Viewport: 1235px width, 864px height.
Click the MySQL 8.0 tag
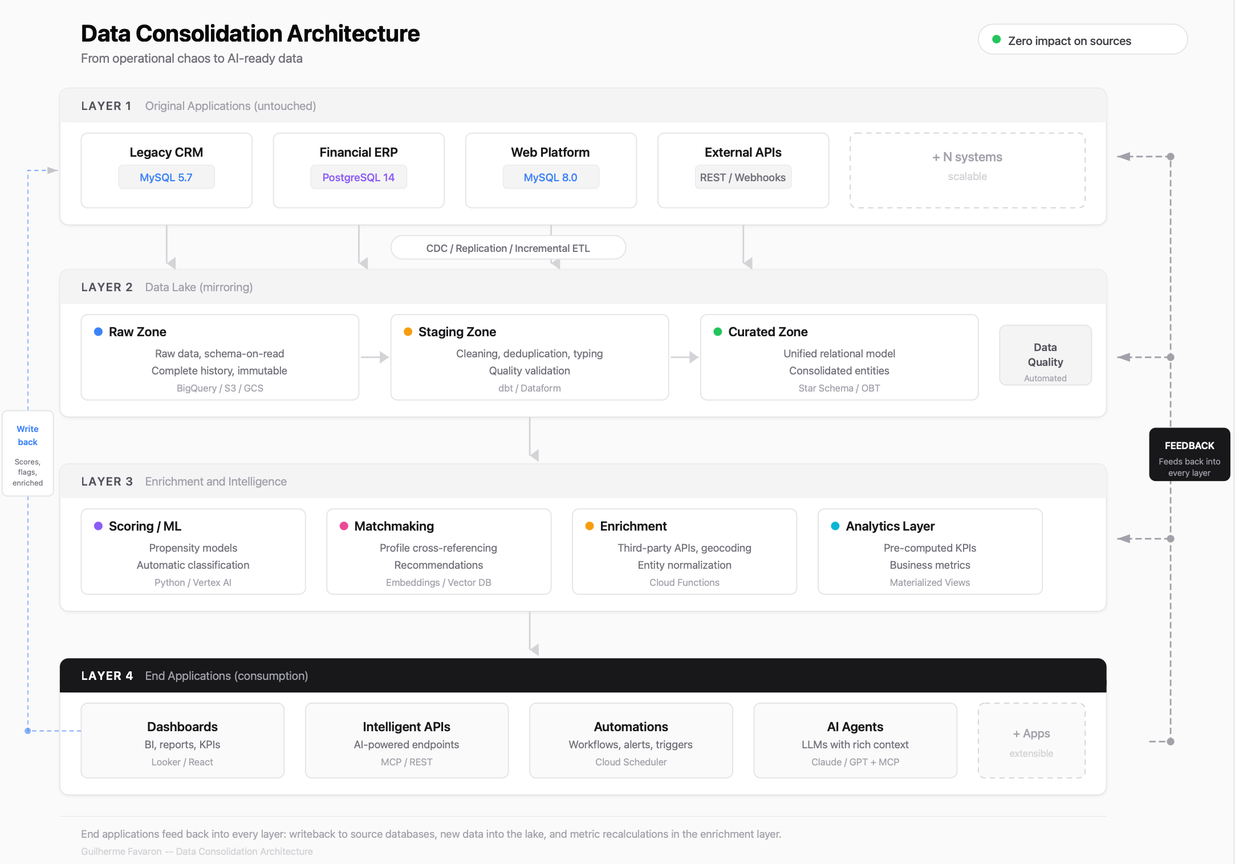point(551,177)
